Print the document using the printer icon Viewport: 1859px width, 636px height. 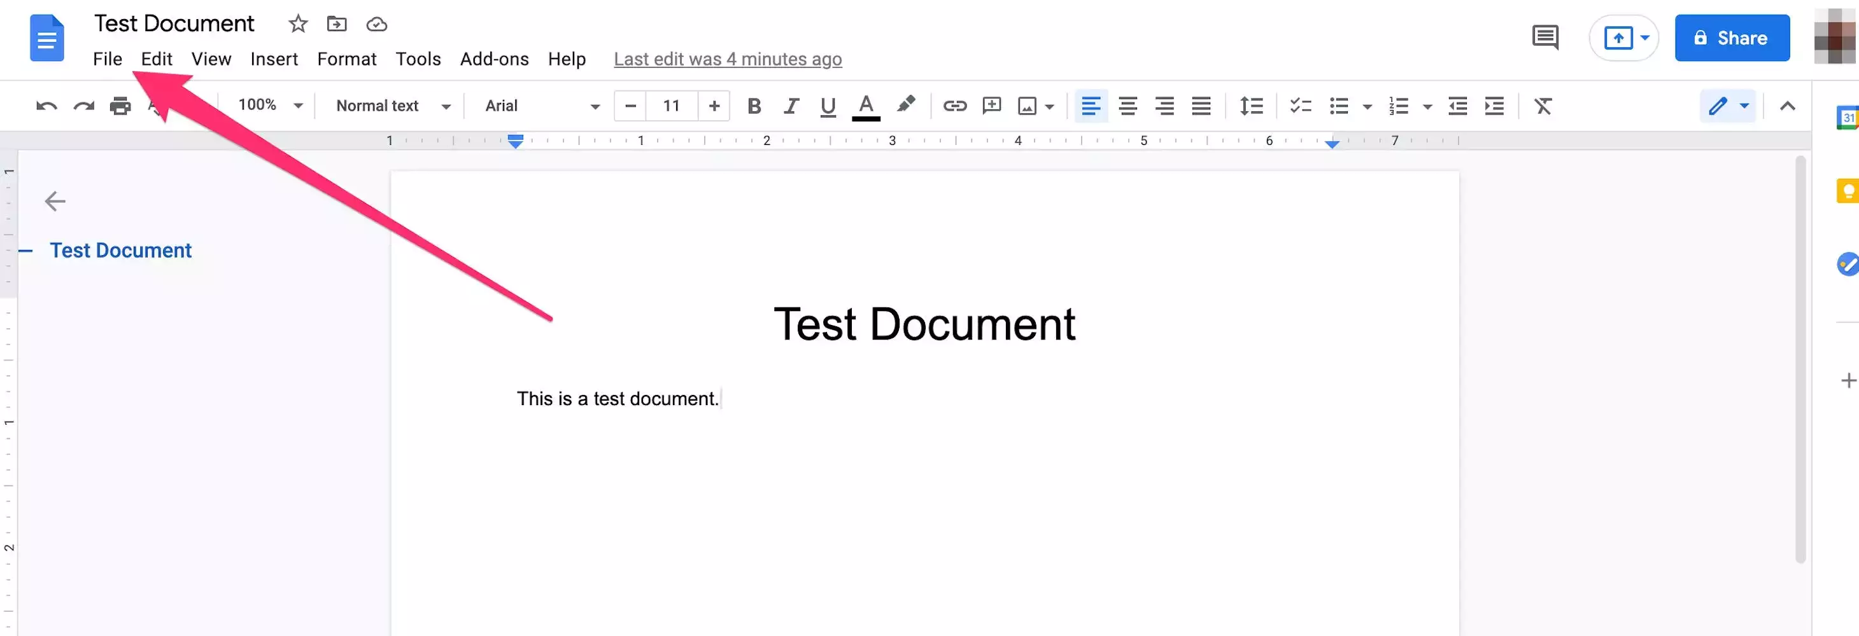coord(120,107)
